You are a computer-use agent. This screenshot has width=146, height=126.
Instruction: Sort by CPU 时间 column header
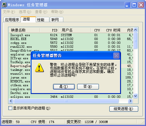click(x=112, y=30)
